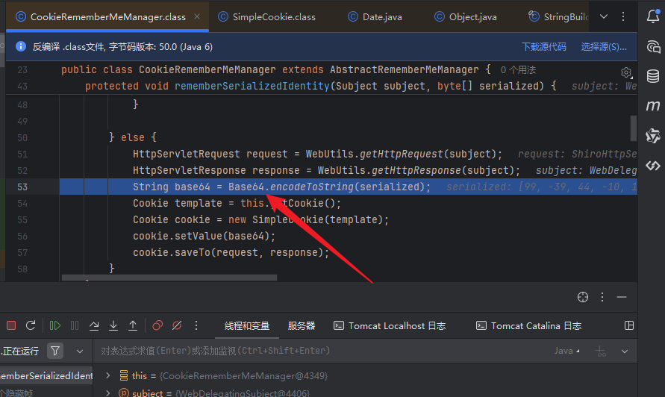Rerun the debug session
The width and height of the screenshot is (665, 397).
(x=31, y=325)
